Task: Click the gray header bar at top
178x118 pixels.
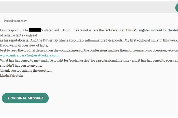Action: pyautogui.click(x=86, y=7)
